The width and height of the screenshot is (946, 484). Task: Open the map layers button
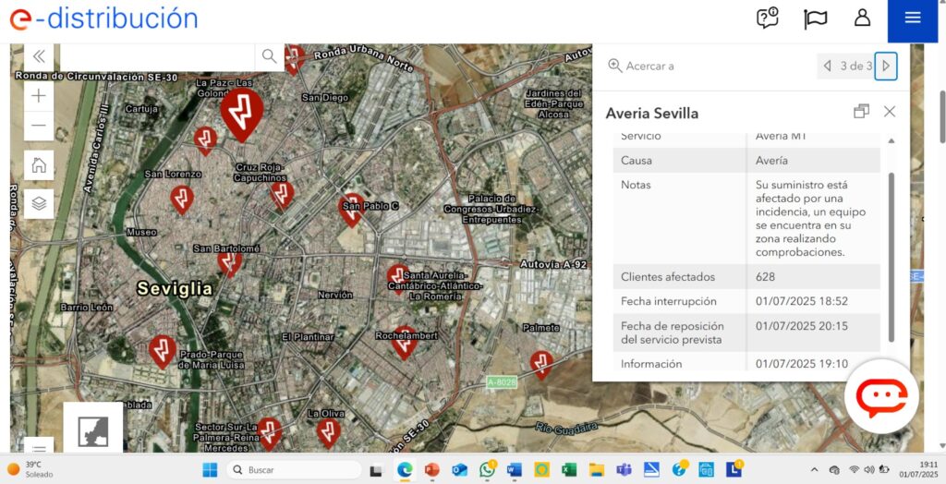39,203
